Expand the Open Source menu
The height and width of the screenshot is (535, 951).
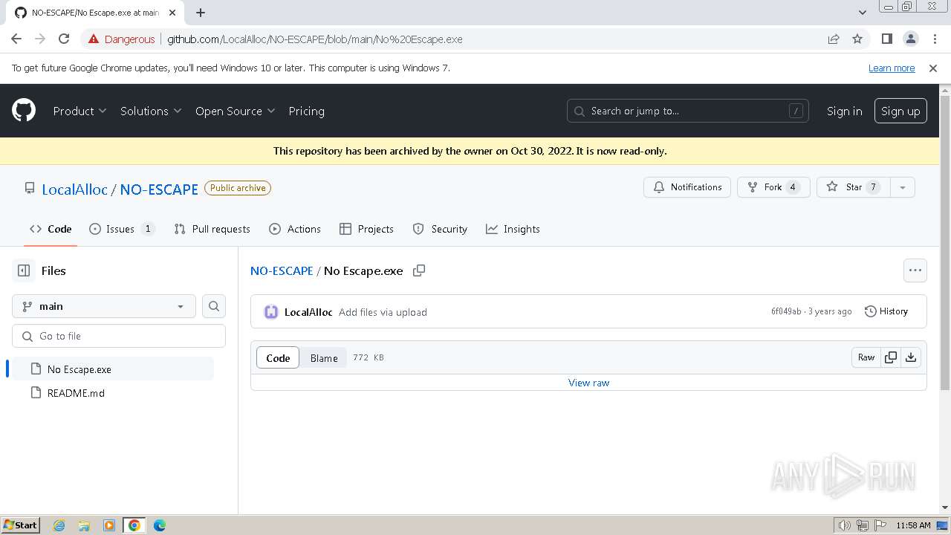236,111
